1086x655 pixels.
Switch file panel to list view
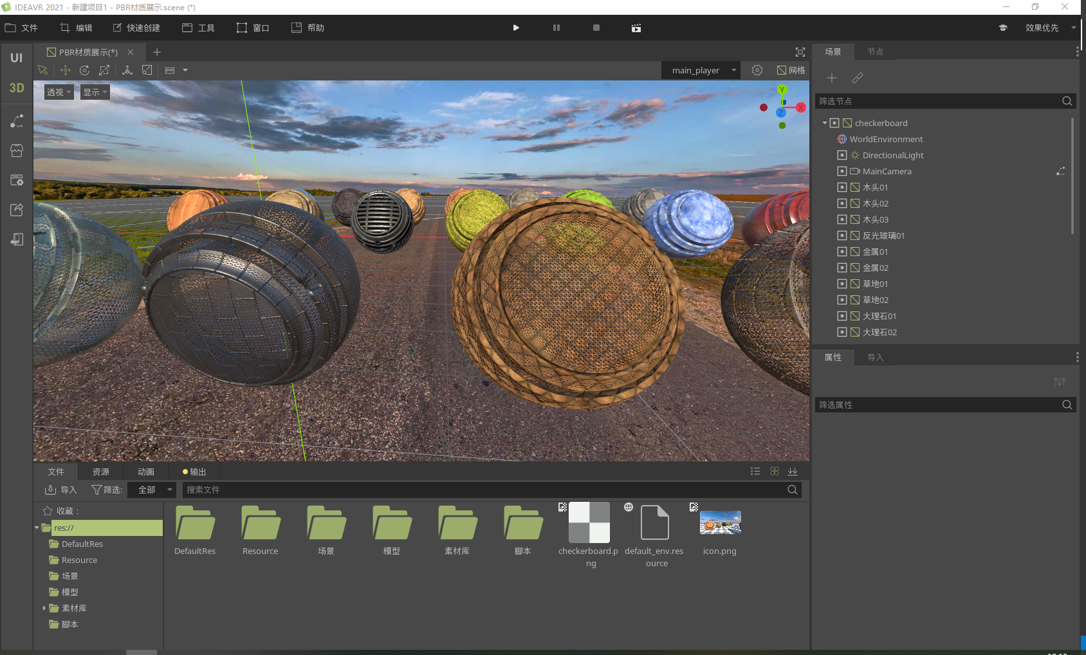click(x=755, y=472)
